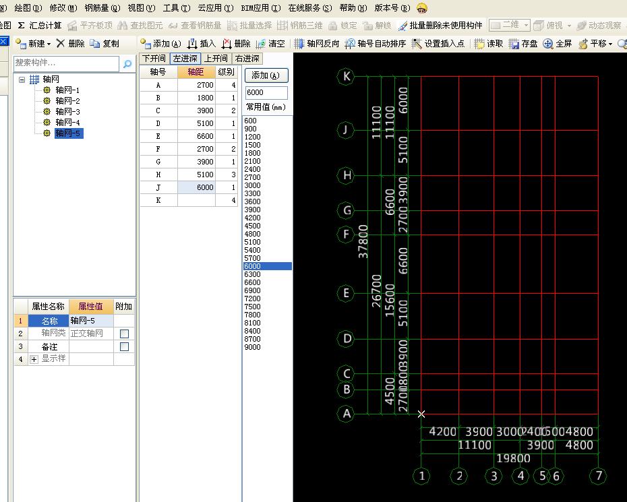627x502 pixels.
Task: Open the 帮助(H) menu
Action: [x=353, y=8]
